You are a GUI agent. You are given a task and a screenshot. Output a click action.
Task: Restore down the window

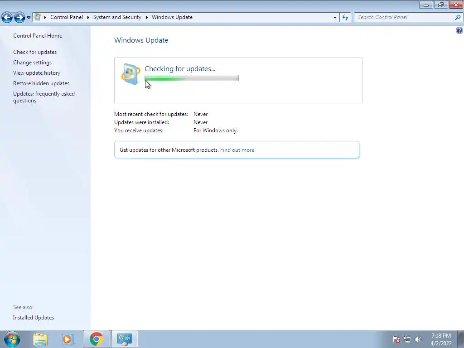point(441,5)
